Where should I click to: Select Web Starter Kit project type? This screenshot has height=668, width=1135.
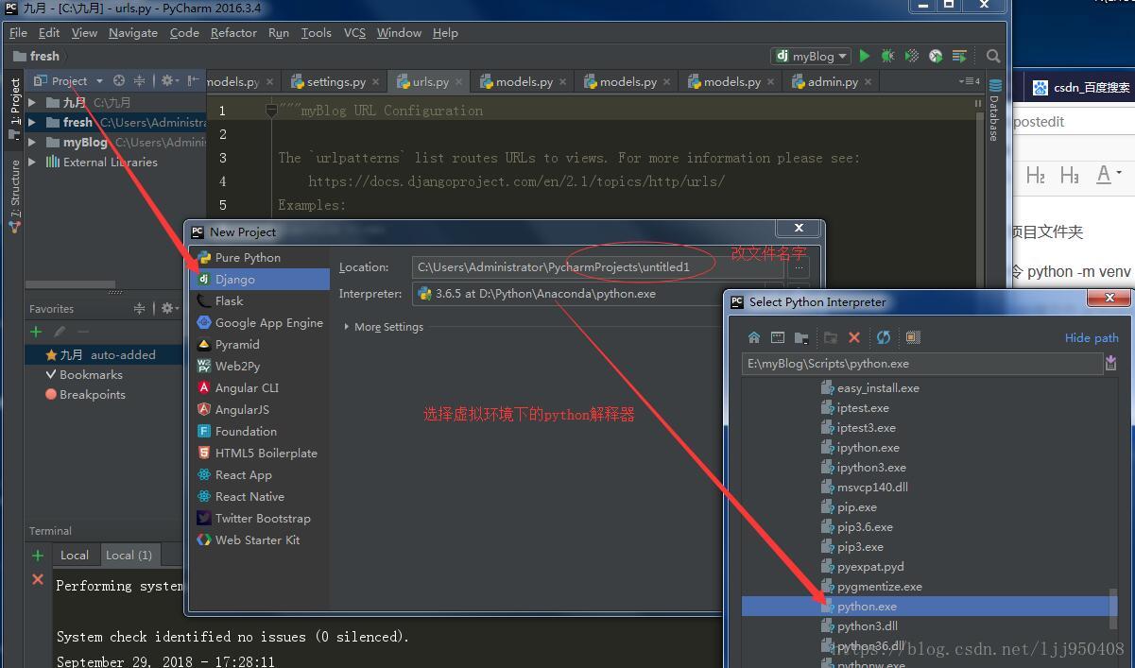click(260, 540)
